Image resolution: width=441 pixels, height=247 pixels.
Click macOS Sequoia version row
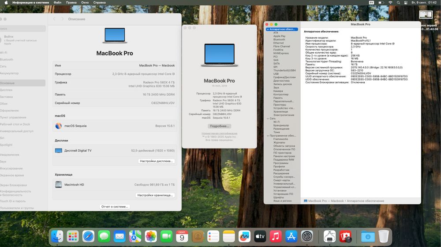pos(115,126)
